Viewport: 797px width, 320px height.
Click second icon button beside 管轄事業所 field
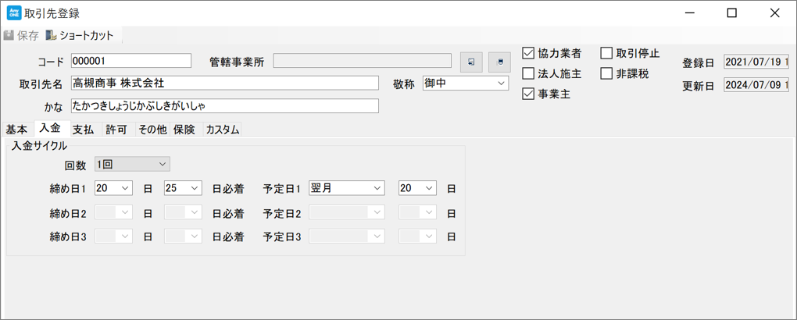click(x=500, y=62)
